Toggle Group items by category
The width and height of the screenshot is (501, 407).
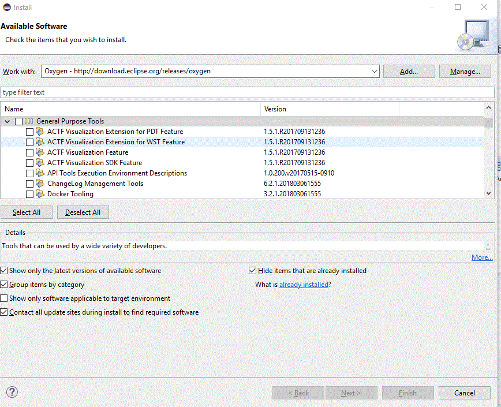pos(4,285)
